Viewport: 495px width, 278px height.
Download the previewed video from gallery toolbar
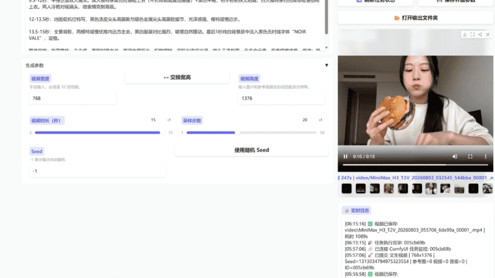click(465, 35)
